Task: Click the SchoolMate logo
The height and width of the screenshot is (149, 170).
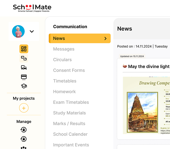Action: click(x=32, y=8)
